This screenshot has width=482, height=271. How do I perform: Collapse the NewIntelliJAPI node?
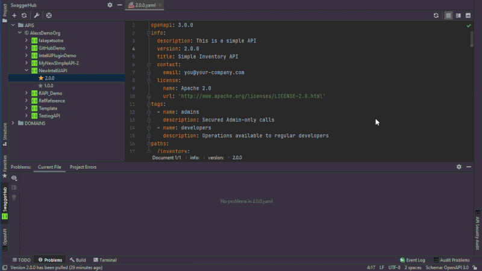27,70
